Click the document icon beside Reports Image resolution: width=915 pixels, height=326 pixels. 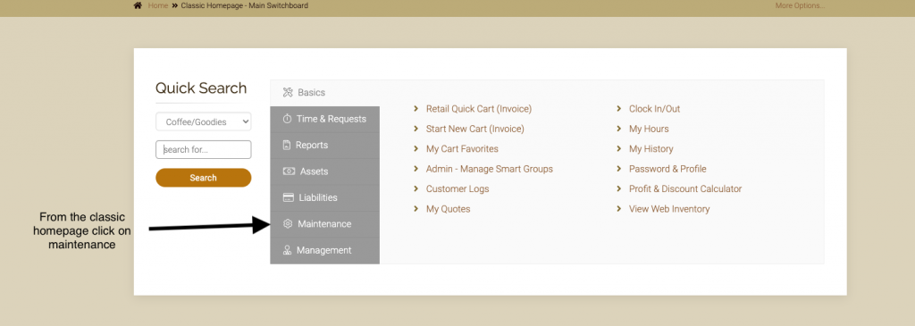tap(287, 146)
